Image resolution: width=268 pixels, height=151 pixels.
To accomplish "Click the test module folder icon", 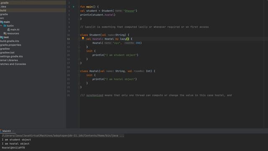I will coord(2,37).
